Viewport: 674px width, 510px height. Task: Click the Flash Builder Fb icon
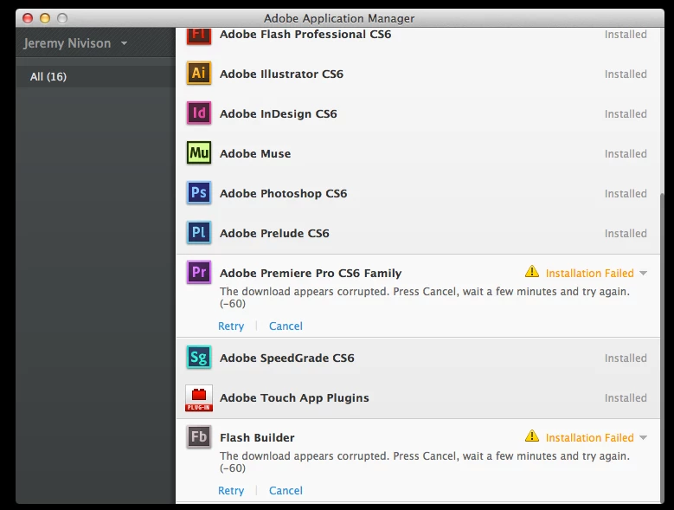tap(199, 436)
